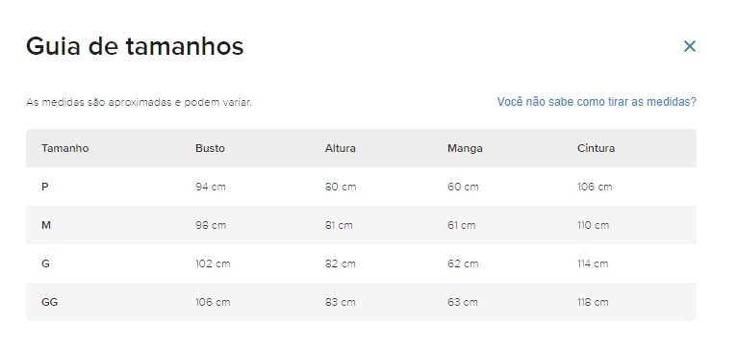Image resolution: width=738 pixels, height=351 pixels.
Task: Click the Tamanho column header
Action: (x=65, y=148)
